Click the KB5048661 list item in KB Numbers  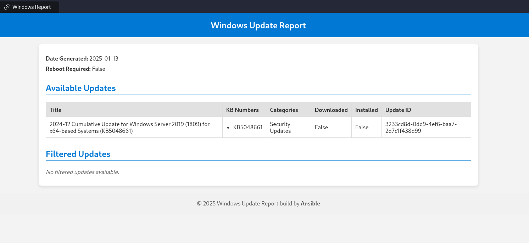(x=248, y=128)
